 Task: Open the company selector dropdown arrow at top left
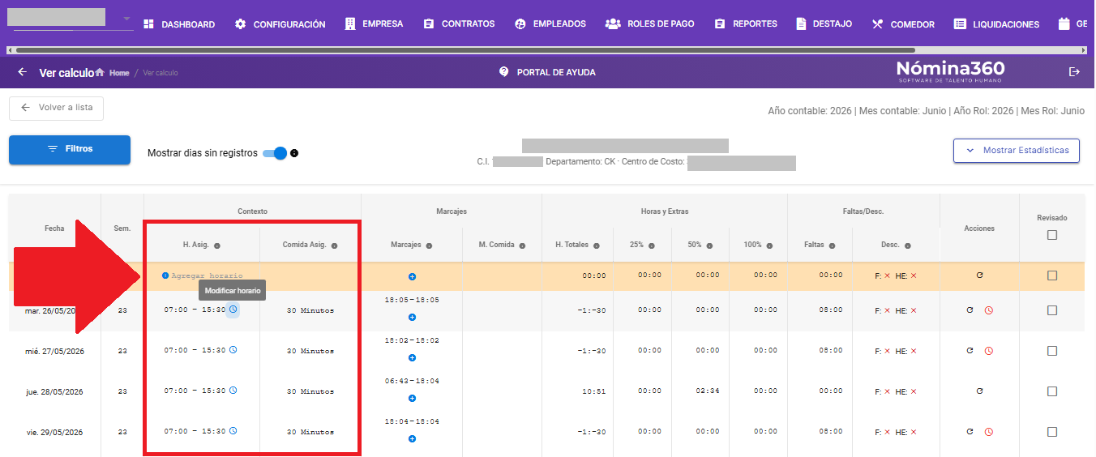126,19
